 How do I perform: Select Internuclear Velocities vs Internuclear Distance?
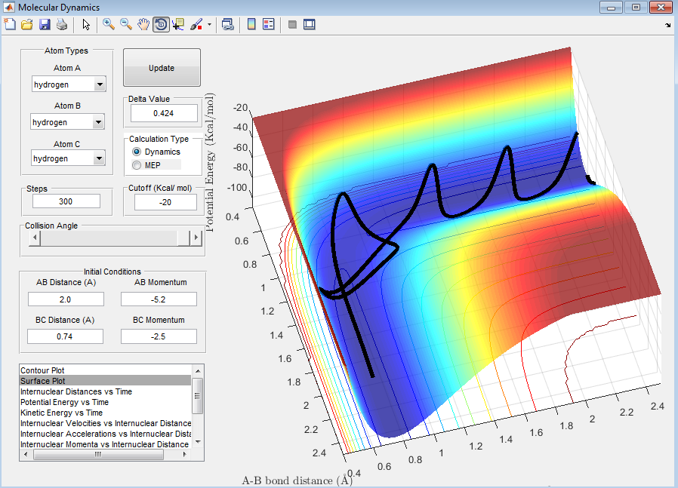coord(105,423)
